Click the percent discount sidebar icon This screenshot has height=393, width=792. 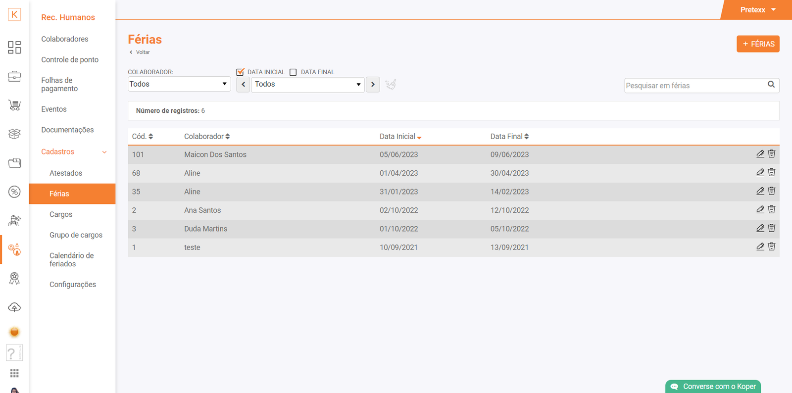click(14, 192)
